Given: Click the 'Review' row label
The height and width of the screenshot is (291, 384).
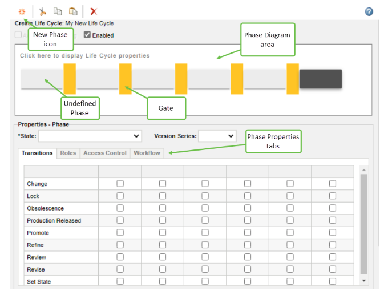Looking at the screenshot, I should [x=37, y=257].
